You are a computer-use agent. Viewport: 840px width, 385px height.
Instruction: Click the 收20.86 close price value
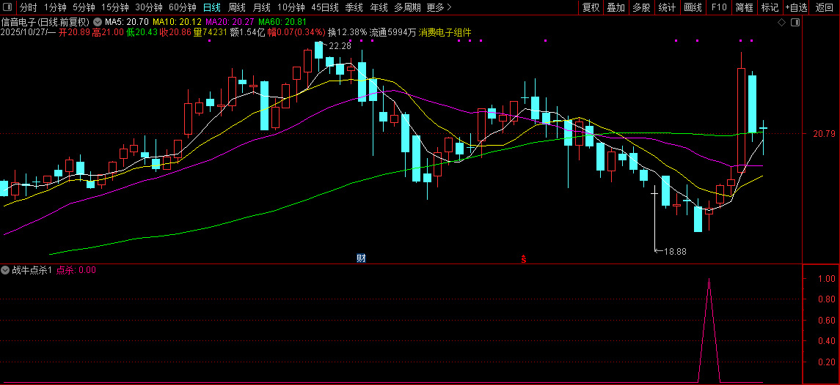pos(176,32)
